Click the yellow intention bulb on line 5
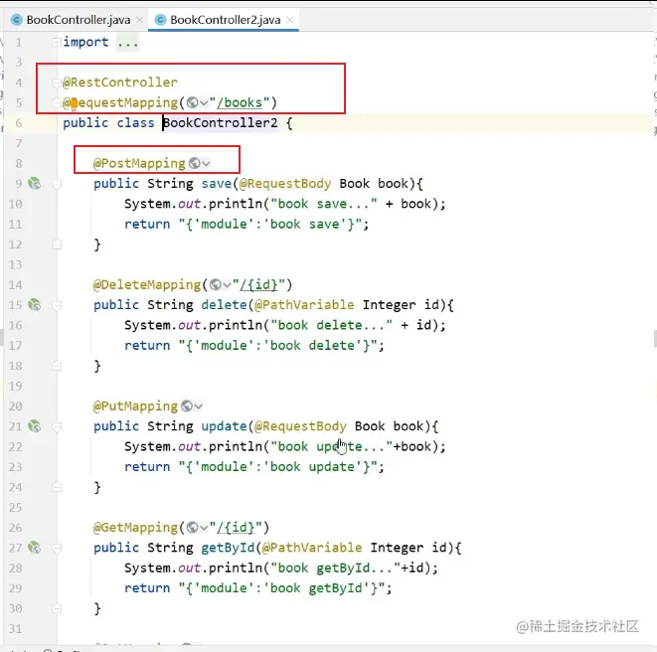 pos(74,103)
